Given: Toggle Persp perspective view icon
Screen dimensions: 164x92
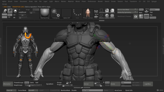Looking at the screenshot, I should [x=146, y=16].
